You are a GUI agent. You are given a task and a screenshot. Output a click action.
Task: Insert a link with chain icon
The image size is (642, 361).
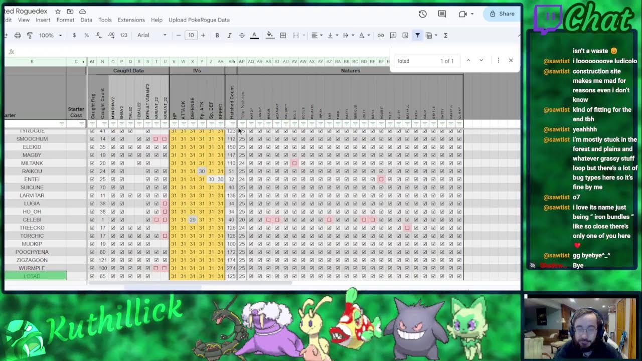(x=381, y=35)
